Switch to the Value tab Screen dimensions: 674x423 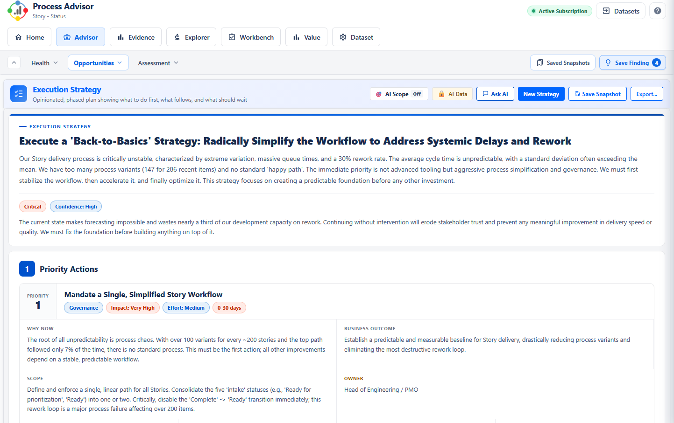[306, 37]
